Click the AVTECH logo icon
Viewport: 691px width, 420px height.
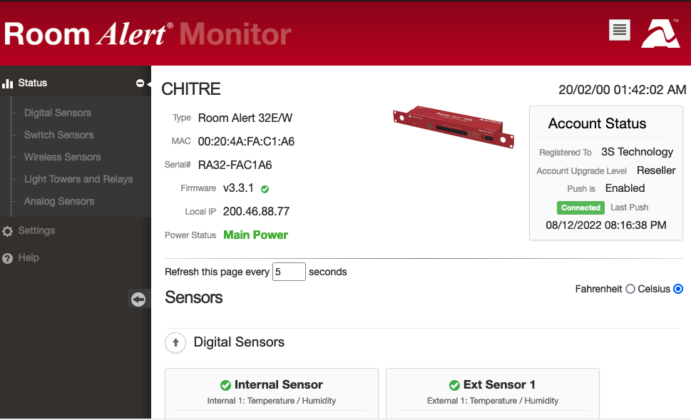[660, 33]
